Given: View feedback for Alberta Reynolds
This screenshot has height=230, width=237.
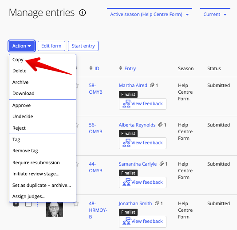Looking at the screenshot, I should pos(142,143).
